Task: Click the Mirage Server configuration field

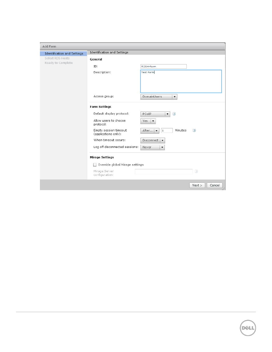Action: pyautogui.click(x=164, y=172)
